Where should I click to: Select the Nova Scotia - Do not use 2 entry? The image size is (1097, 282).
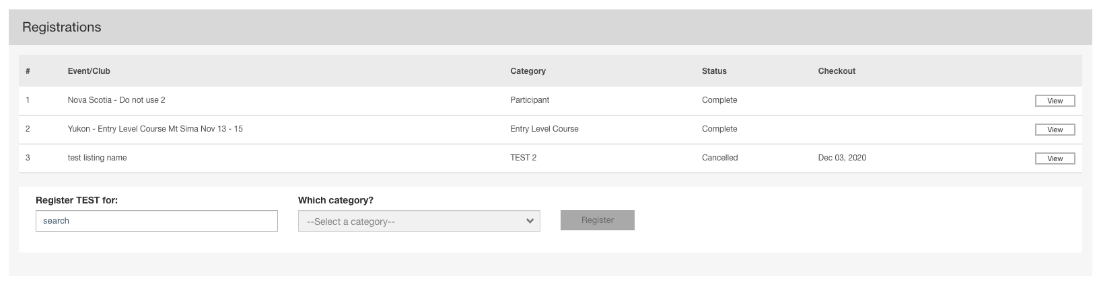pyautogui.click(x=116, y=100)
